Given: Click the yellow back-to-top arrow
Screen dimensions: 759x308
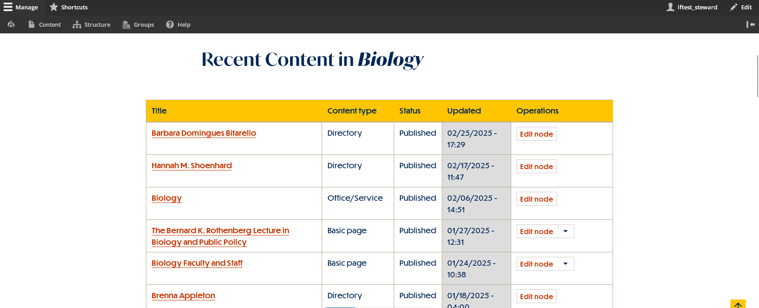Looking at the screenshot, I should (x=738, y=304).
